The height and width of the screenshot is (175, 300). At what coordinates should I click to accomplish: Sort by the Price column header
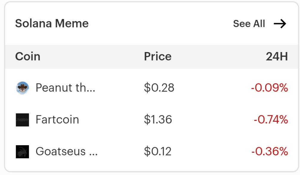click(x=158, y=57)
